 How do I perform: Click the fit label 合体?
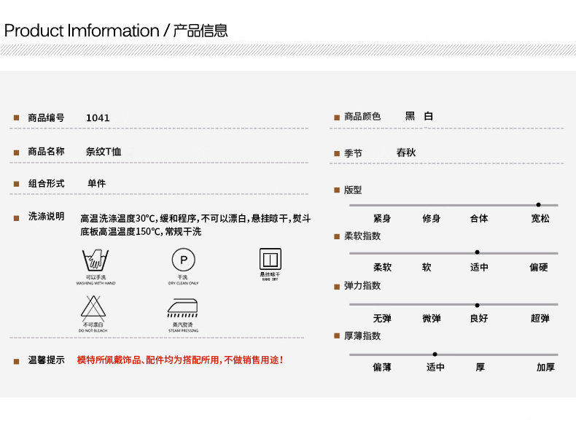click(479, 218)
